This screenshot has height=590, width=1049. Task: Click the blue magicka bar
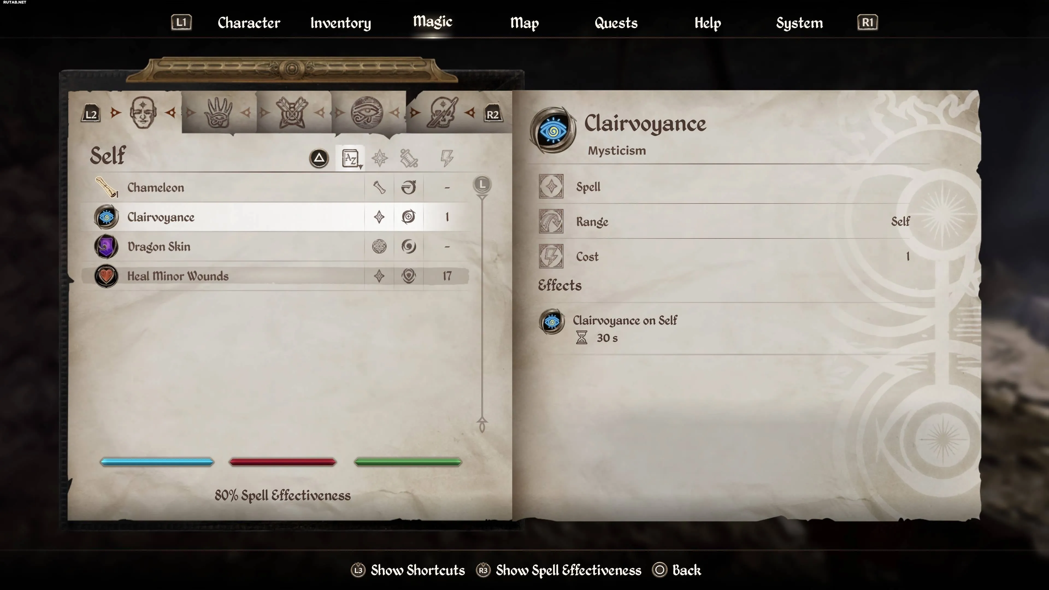157,462
